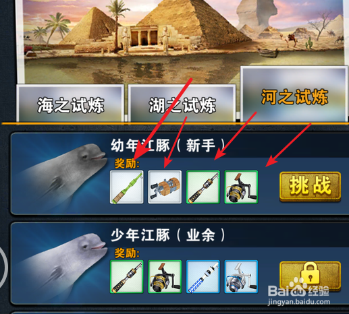This screenshot has height=314, width=349.
Task: Click the 挑战 challenge button
Action: (x=310, y=186)
